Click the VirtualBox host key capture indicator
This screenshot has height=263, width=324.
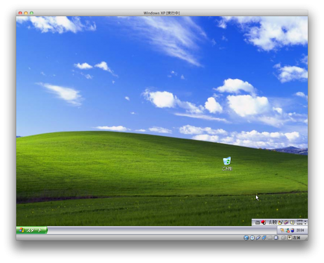tap(290, 238)
